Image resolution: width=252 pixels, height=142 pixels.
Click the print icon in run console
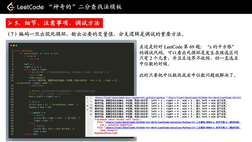tap(91, 111)
